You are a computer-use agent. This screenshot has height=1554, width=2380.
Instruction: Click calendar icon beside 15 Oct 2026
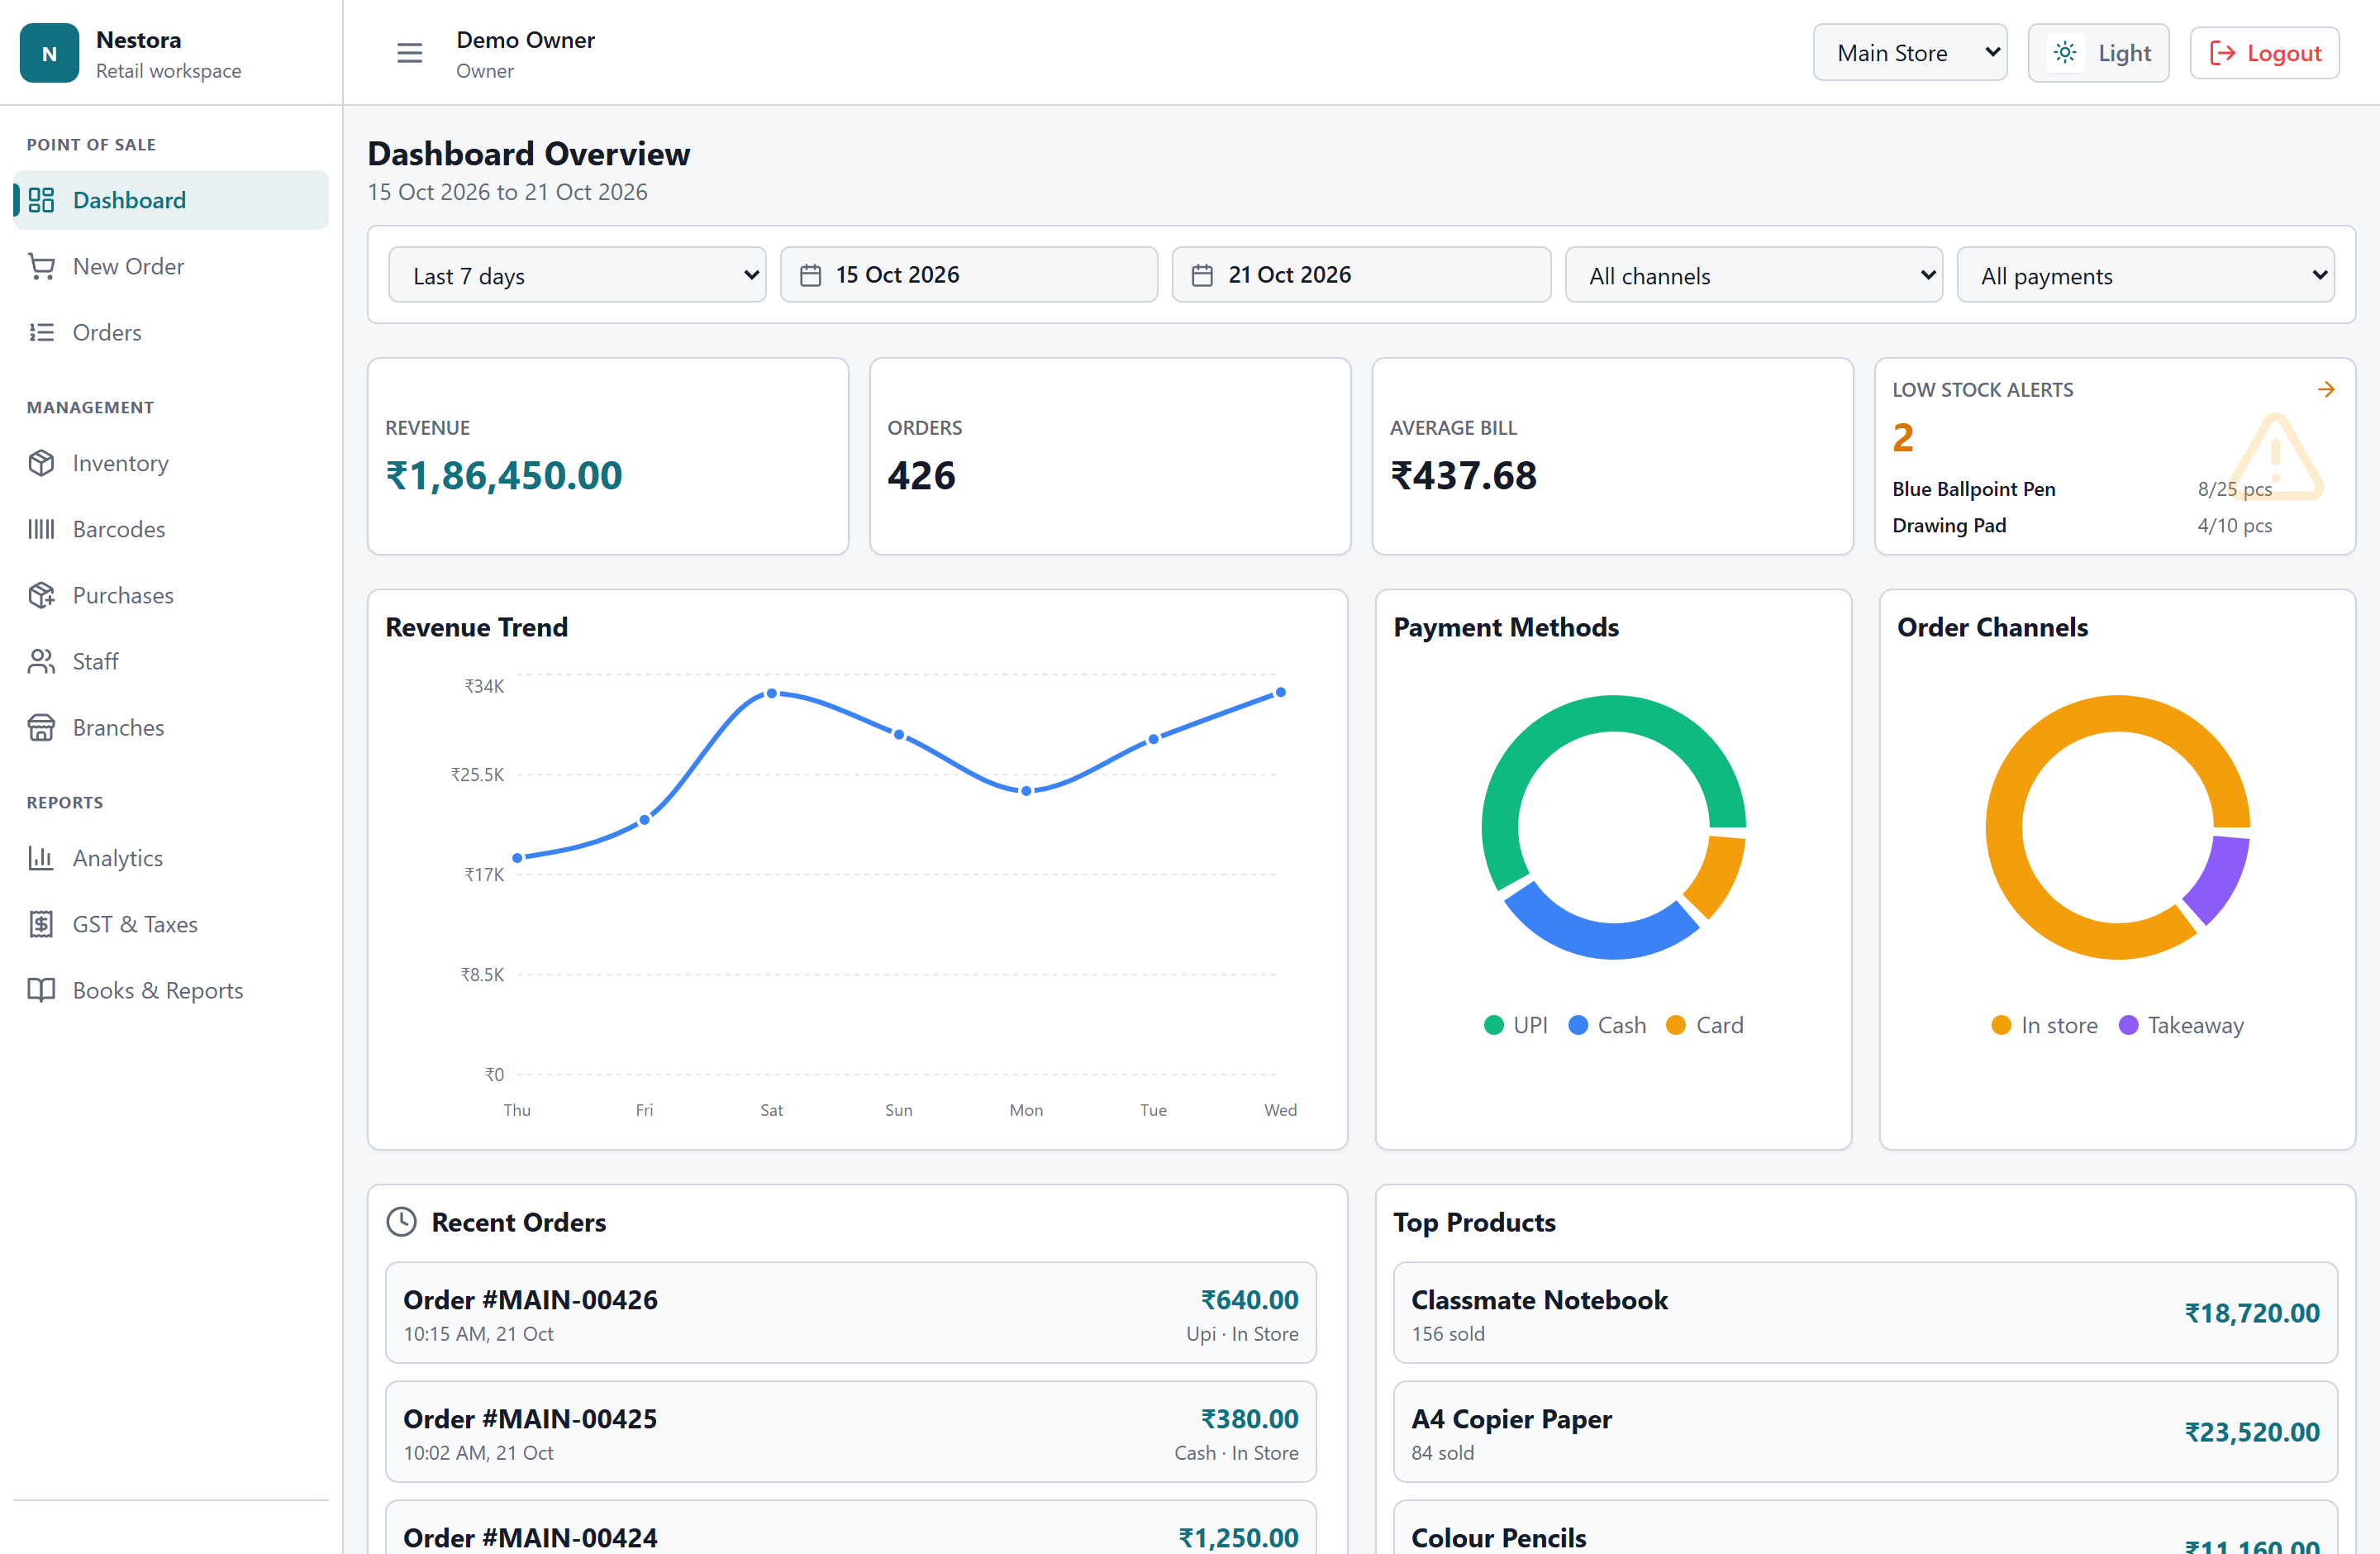(x=811, y=275)
